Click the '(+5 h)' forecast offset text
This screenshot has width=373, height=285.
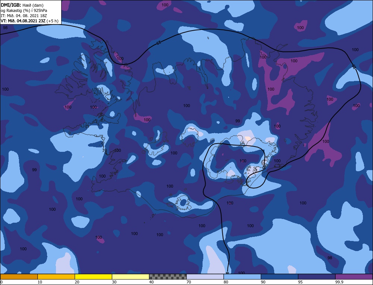coord(52,21)
